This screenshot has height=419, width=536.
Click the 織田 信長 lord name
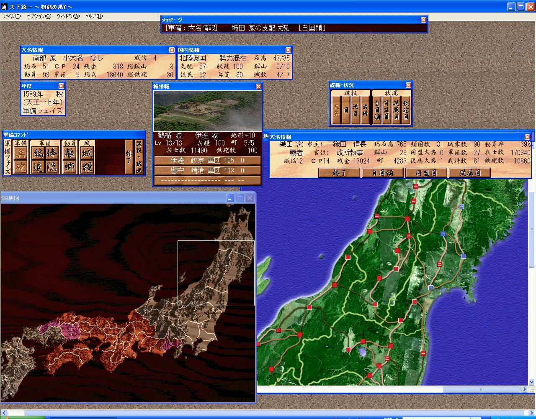point(350,144)
